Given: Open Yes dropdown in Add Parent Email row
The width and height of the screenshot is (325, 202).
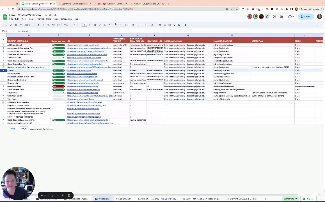Looking at the screenshot, I should [58, 45].
